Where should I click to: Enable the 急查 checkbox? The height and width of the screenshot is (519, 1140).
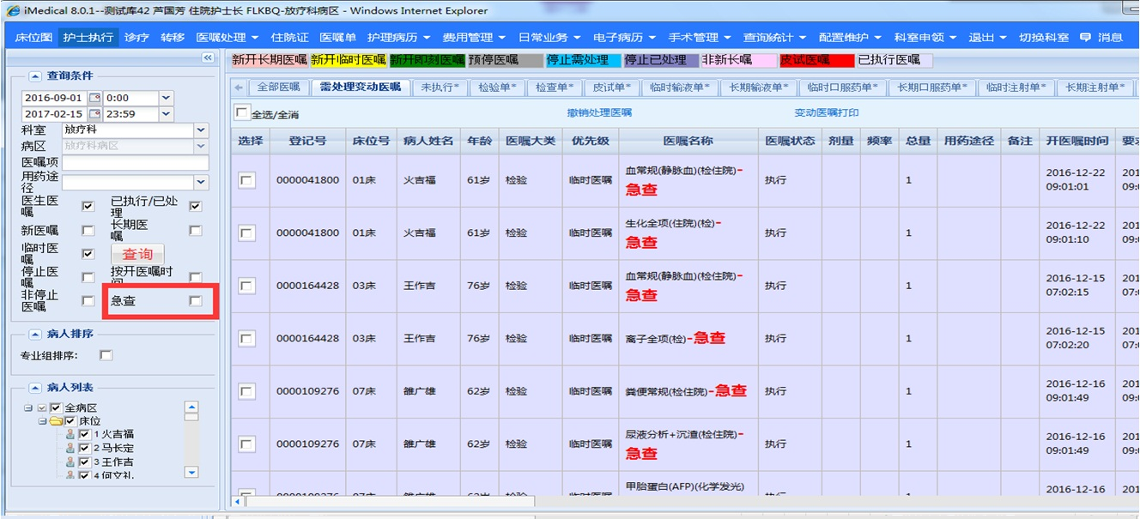click(196, 301)
